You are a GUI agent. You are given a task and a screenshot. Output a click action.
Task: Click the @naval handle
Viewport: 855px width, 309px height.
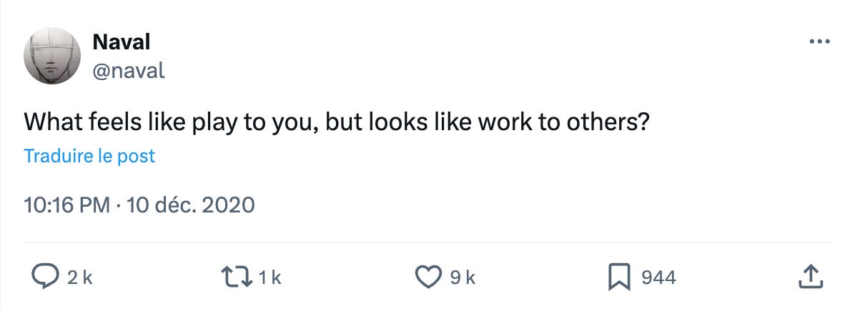tap(129, 70)
